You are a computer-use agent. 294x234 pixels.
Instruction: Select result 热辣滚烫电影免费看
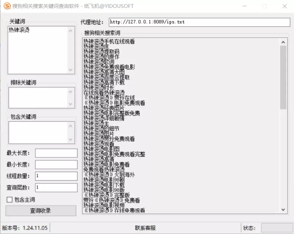click(x=107, y=165)
